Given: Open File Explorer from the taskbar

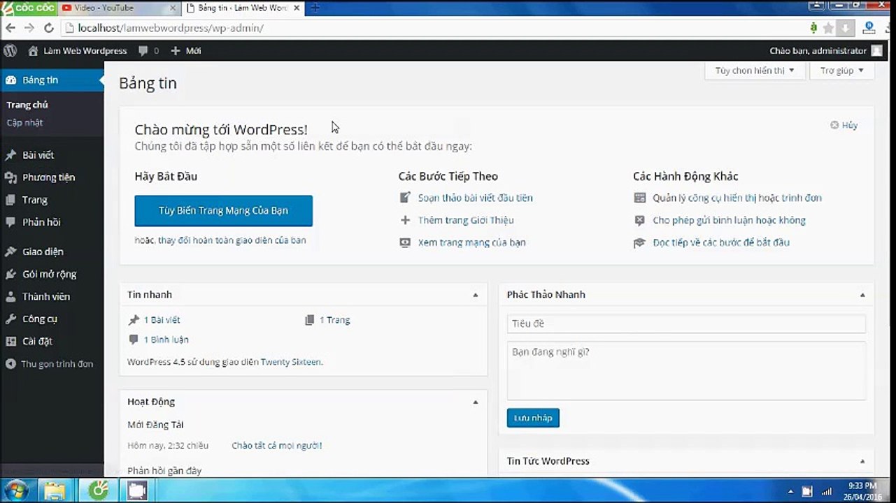Looking at the screenshot, I should (x=55, y=490).
